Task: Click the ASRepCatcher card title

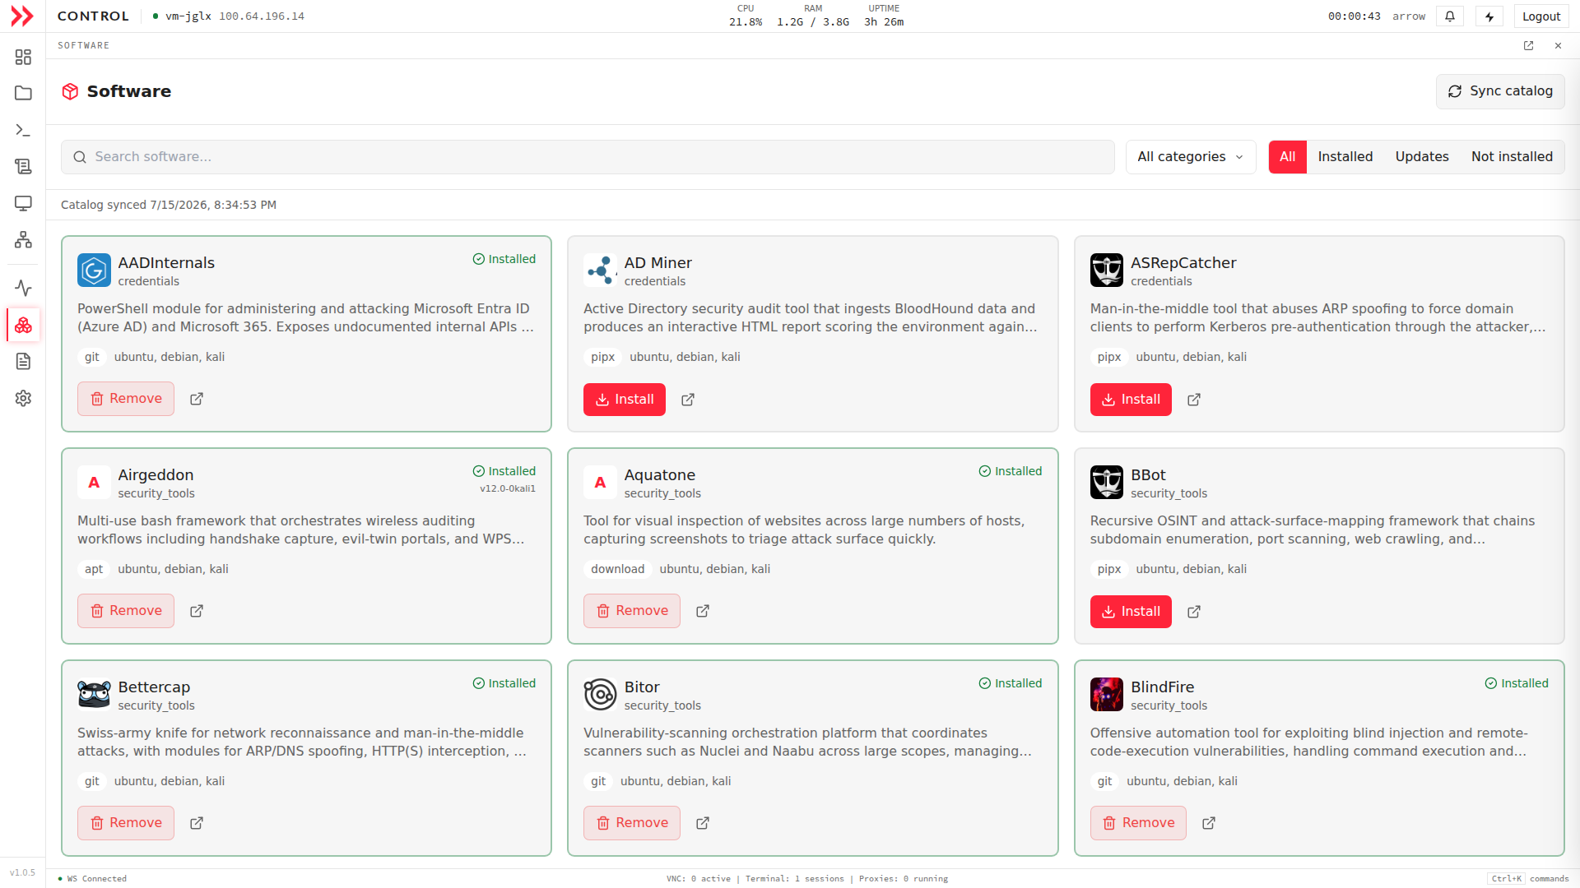Action: [1183, 263]
